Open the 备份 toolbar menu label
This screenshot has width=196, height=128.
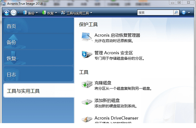(x=31, y=13)
